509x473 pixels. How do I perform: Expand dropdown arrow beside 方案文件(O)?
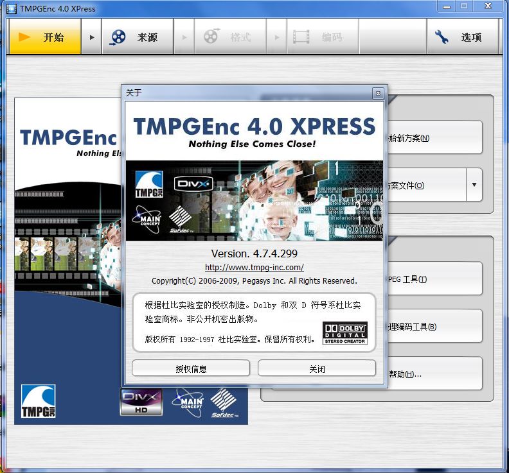[x=474, y=185]
